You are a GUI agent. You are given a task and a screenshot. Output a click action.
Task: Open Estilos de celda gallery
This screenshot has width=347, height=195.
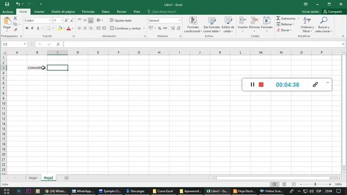228,25
